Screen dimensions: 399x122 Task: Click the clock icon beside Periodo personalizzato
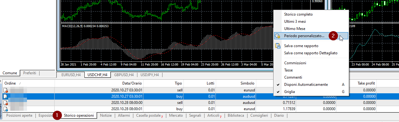pyautogui.click(x=277, y=36)
